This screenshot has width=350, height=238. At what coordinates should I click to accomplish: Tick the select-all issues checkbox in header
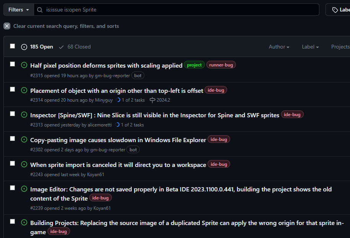tap(13, 46)
